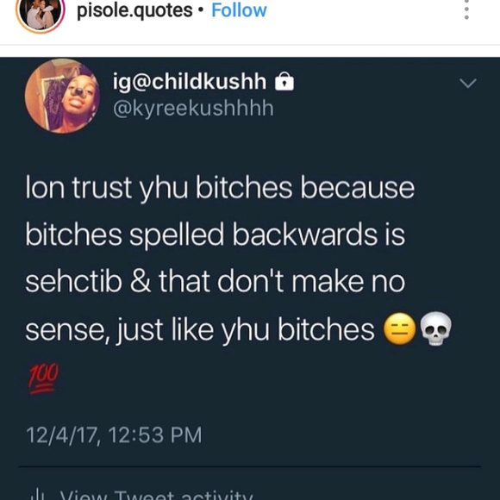
Task: Click the skull emoji in the tweet
Action: point(436,328)
